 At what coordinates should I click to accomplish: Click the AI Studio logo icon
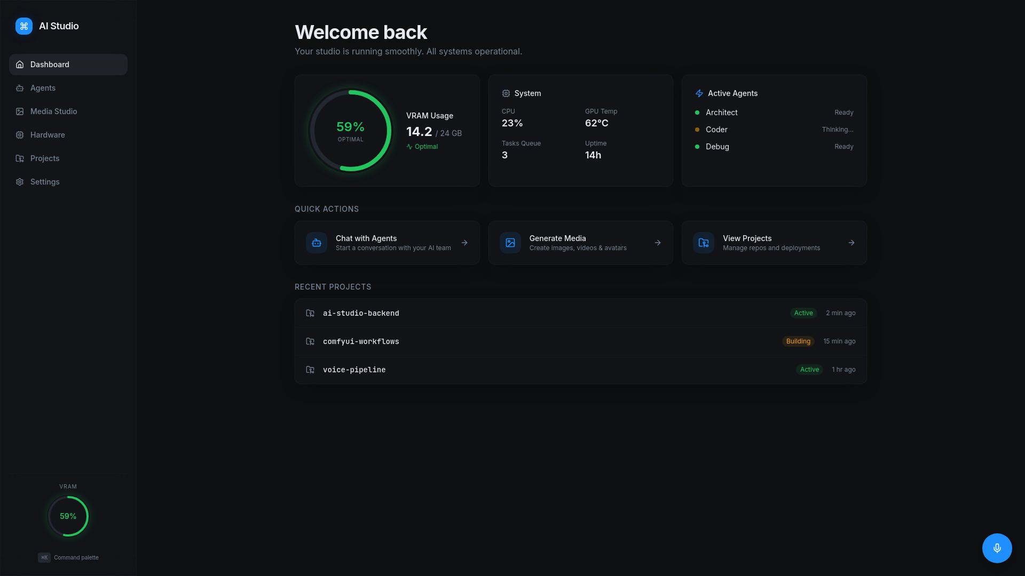pos(24,26)
